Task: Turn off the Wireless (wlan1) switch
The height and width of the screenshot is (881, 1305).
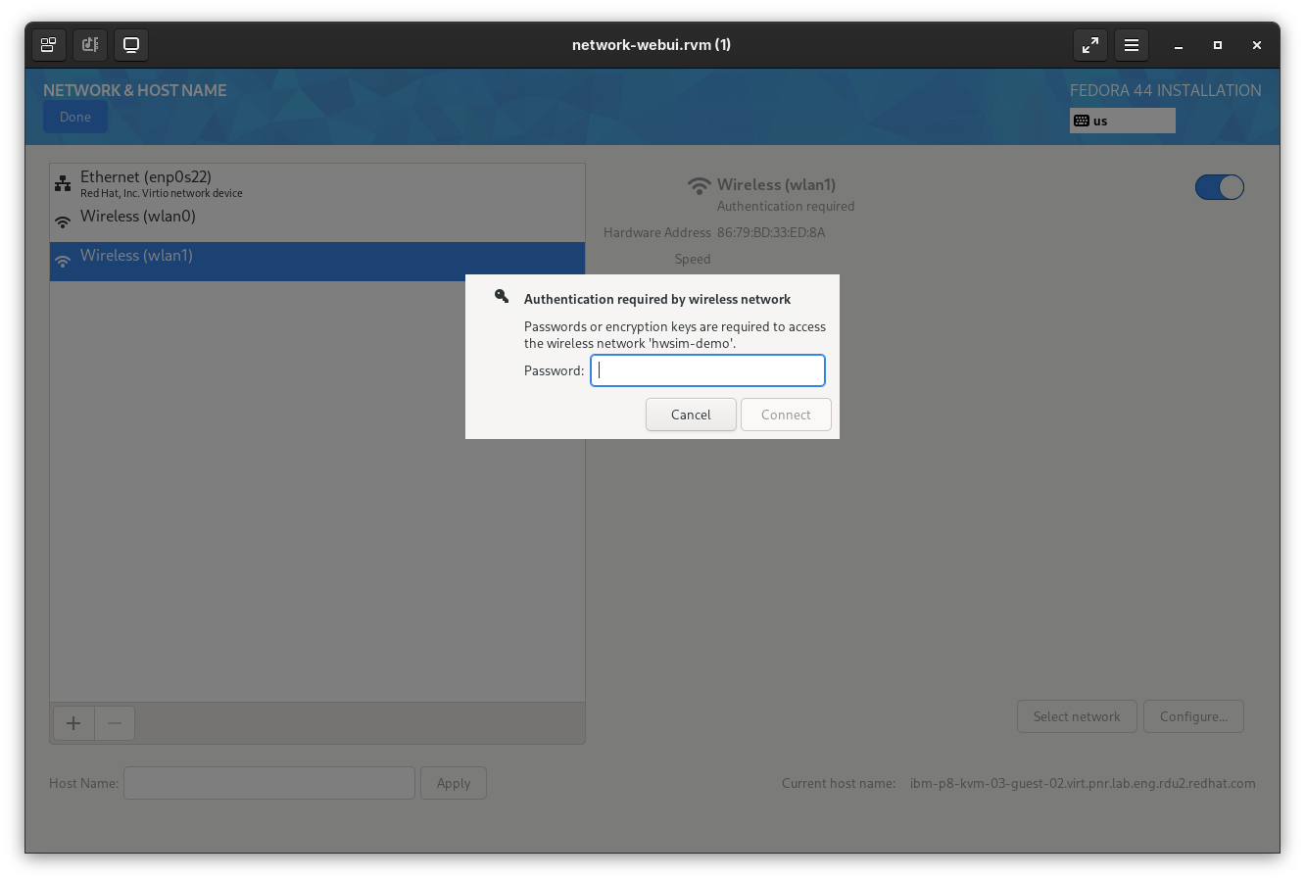Action: point(1220,187)
